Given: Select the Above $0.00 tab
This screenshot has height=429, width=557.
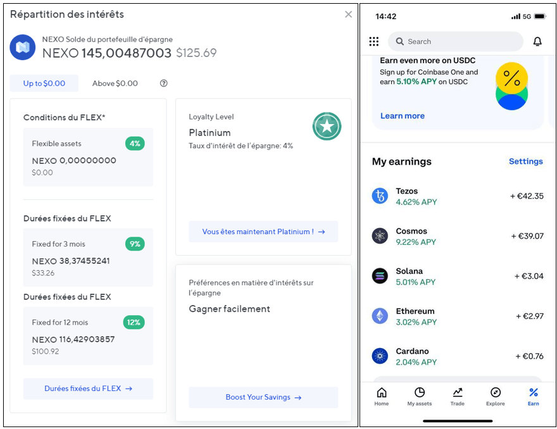Looking at the screenshot, I should pos(115,84).
